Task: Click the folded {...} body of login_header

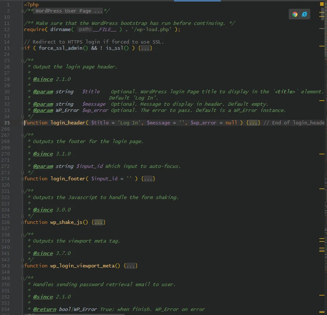Action: [253, 123]
